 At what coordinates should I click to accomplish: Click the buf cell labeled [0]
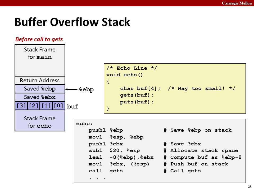58,106
